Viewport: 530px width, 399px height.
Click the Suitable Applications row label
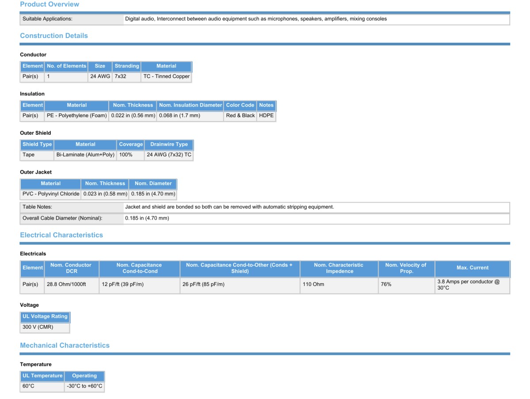pos(48,19)
